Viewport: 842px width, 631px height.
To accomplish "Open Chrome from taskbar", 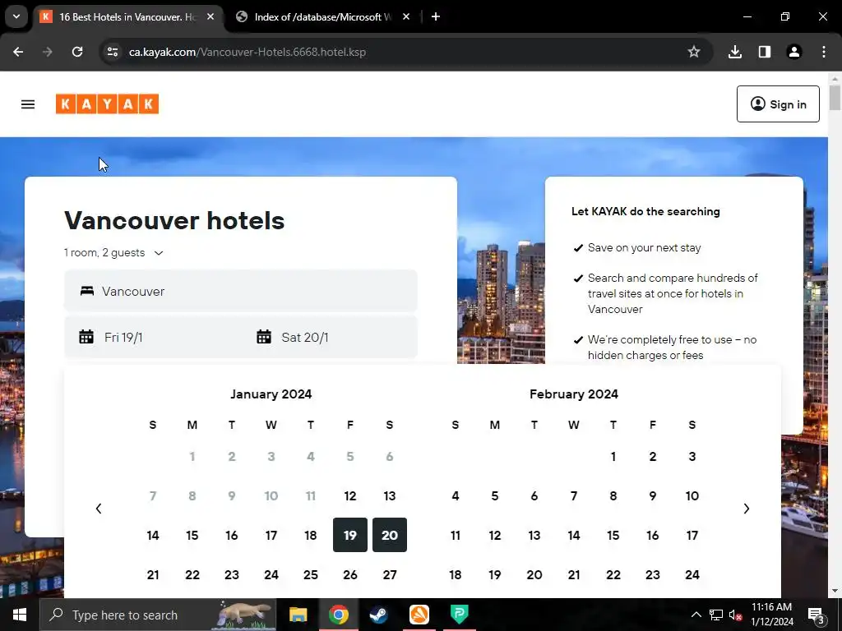I will coord(338,615).
